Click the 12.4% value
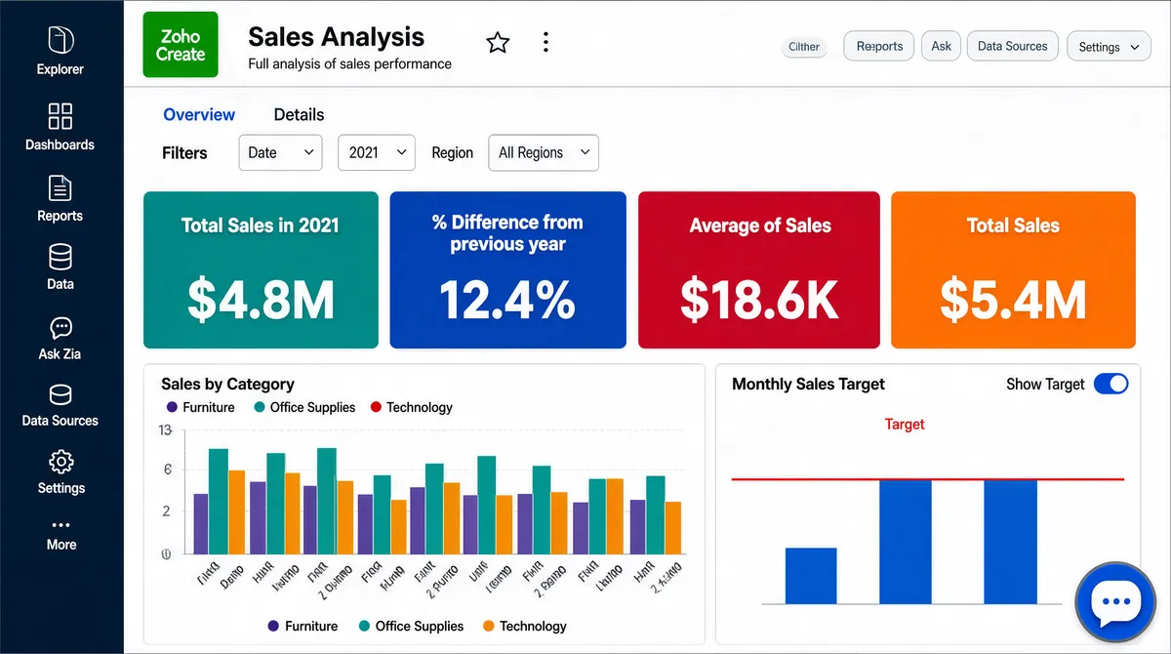This screenshot has height=654, width=1171. click(507, 299)
